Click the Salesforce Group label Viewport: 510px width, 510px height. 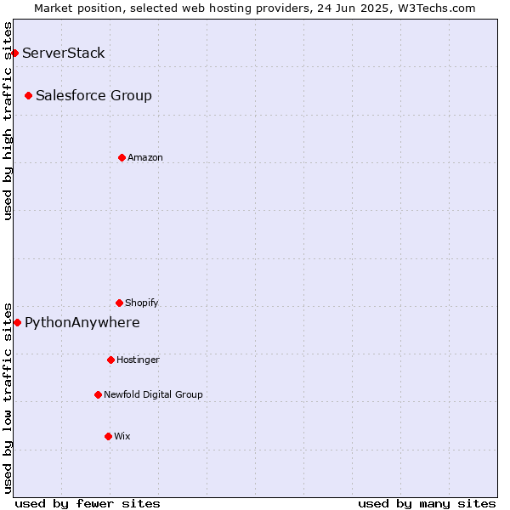(x=93, y=95)
